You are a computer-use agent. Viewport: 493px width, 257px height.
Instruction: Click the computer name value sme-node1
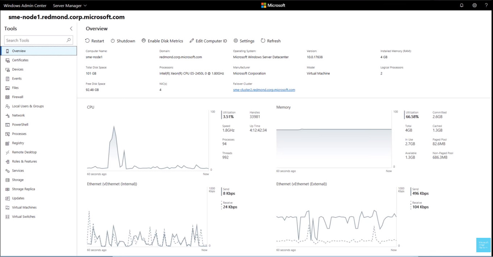click(x=94, y=57)
